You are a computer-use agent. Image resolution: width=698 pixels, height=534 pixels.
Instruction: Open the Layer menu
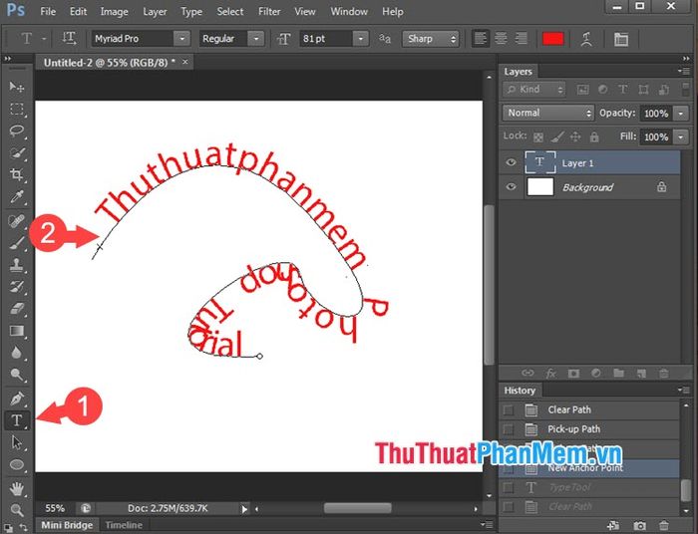155,12
